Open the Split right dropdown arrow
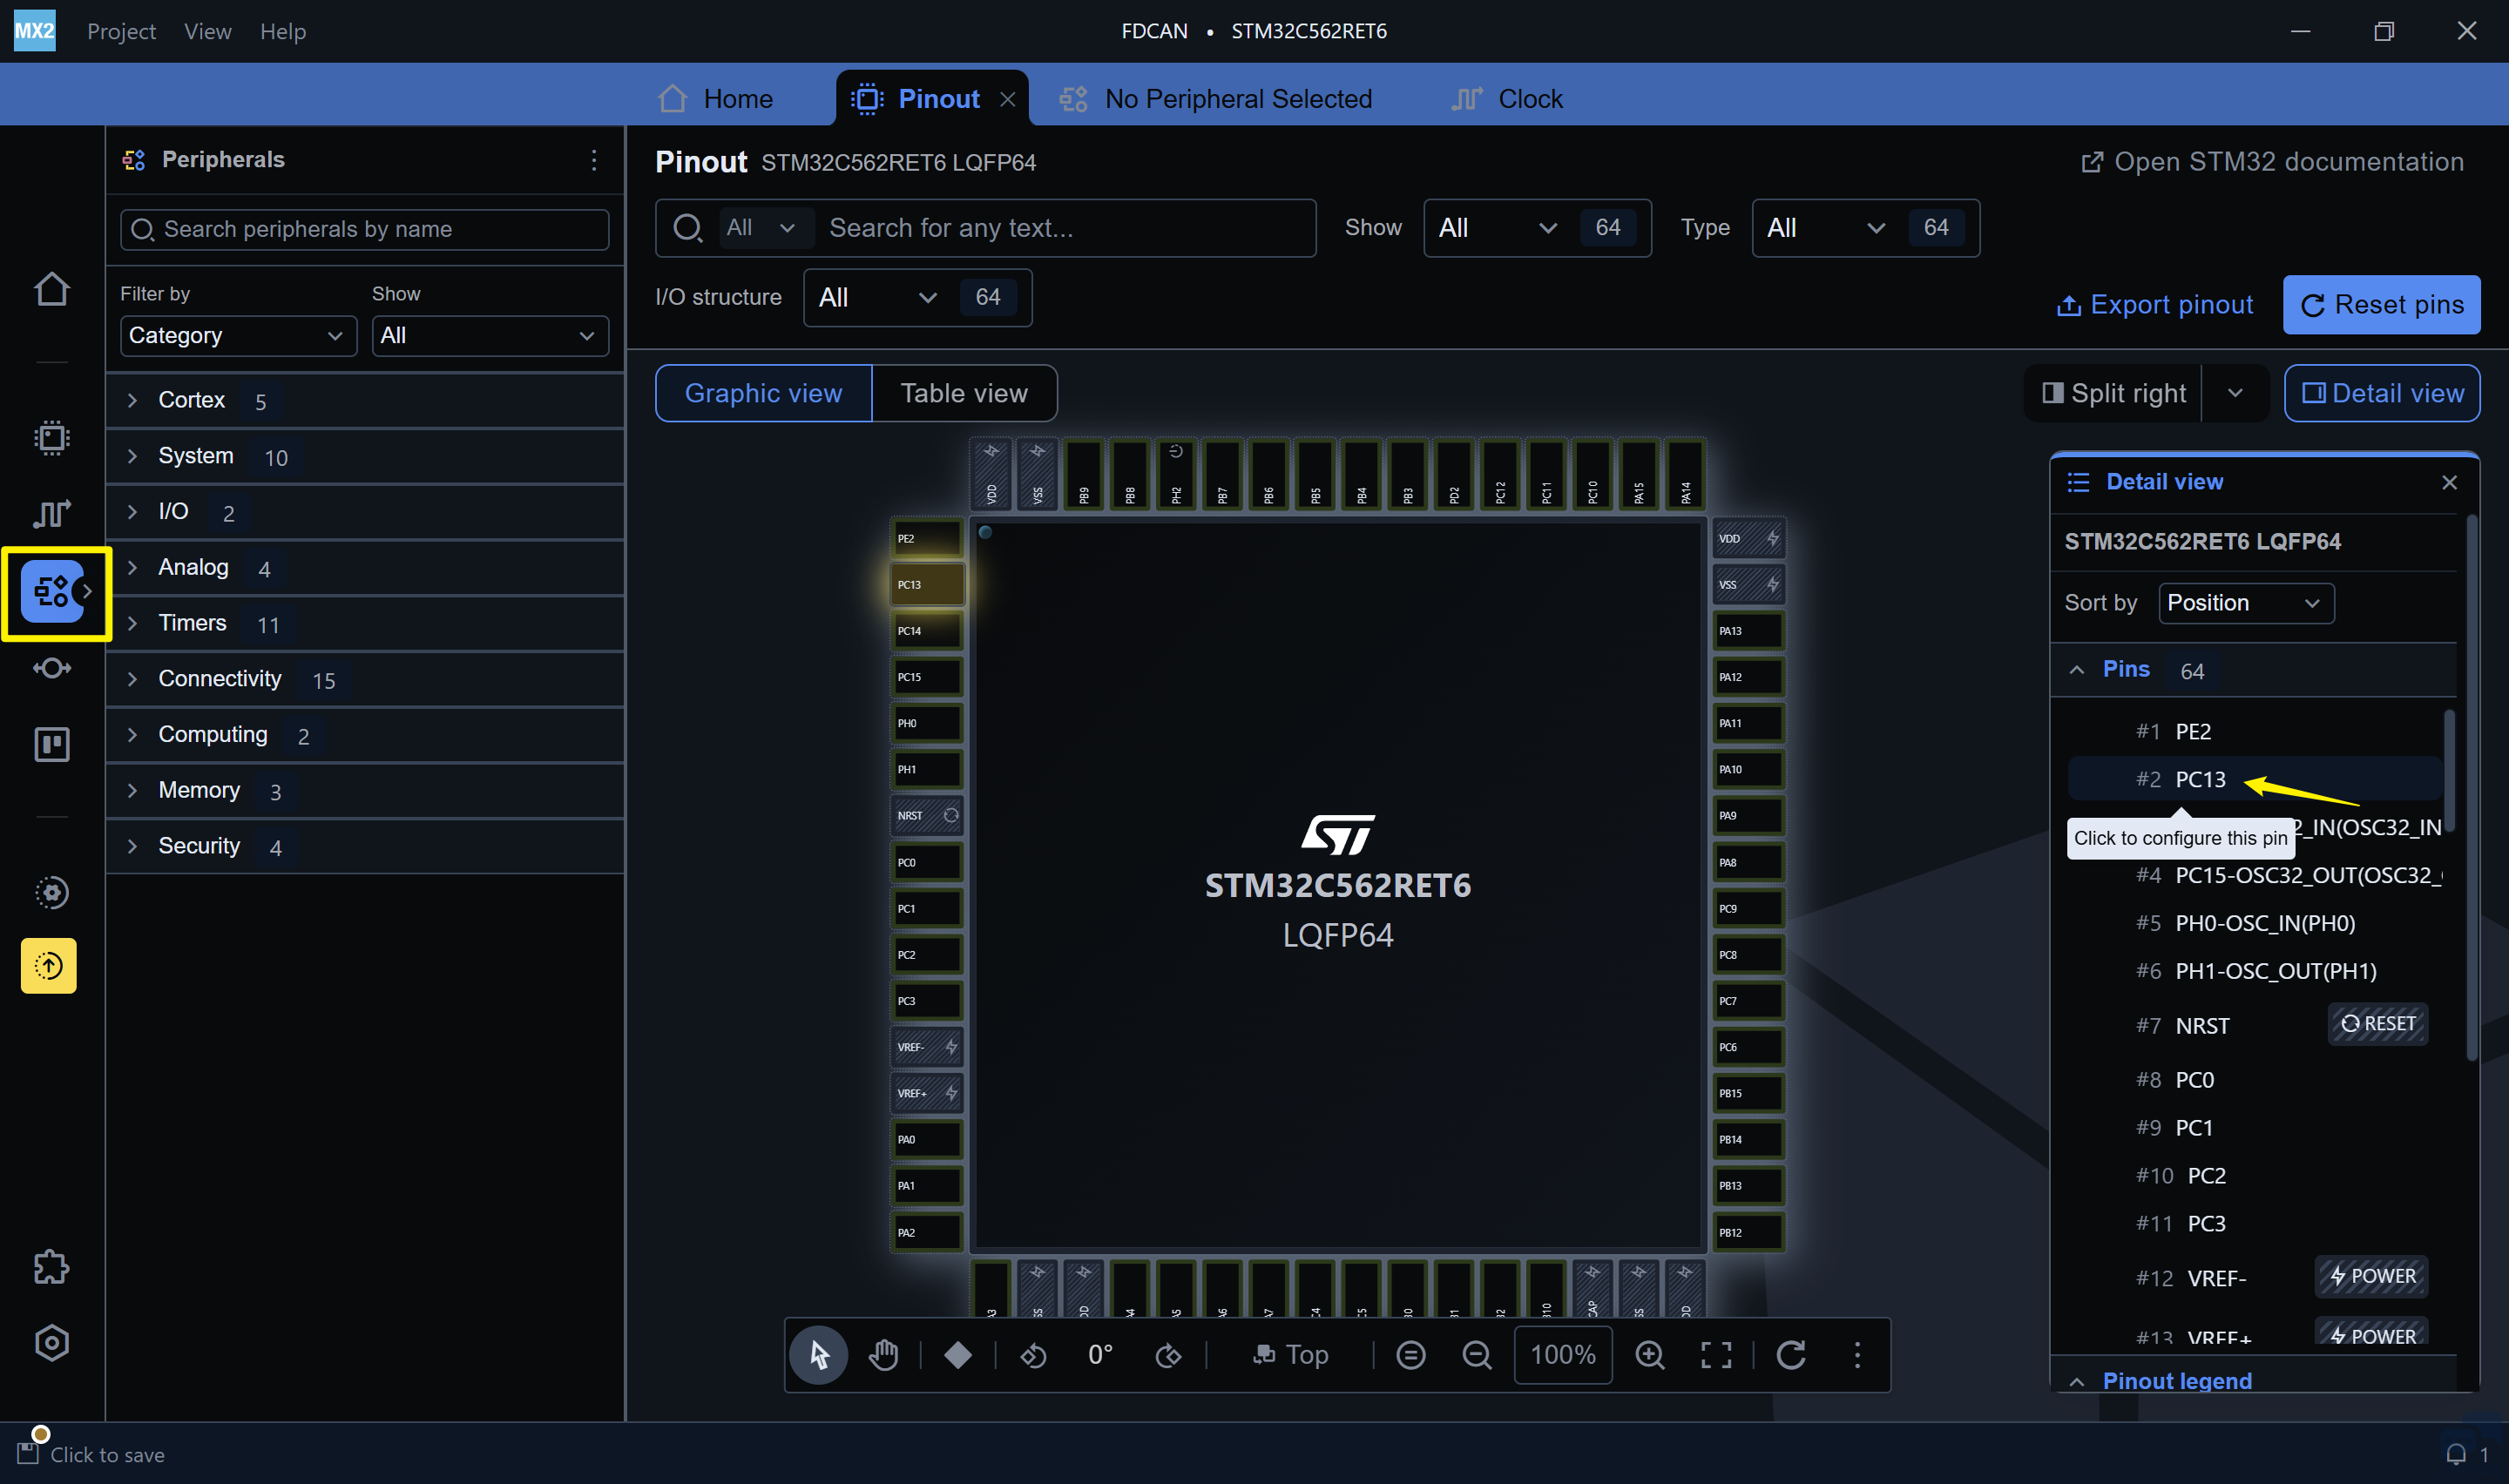Screen dimensions: 2509x1484 tap(2235, 394)
